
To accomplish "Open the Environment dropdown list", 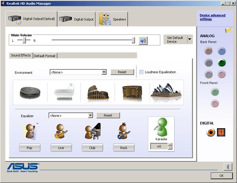I will pyautogui.click(x=104, y=72).
